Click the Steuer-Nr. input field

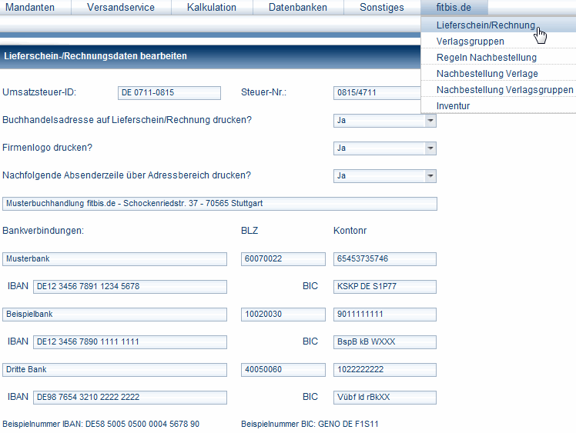click(377, 93)
